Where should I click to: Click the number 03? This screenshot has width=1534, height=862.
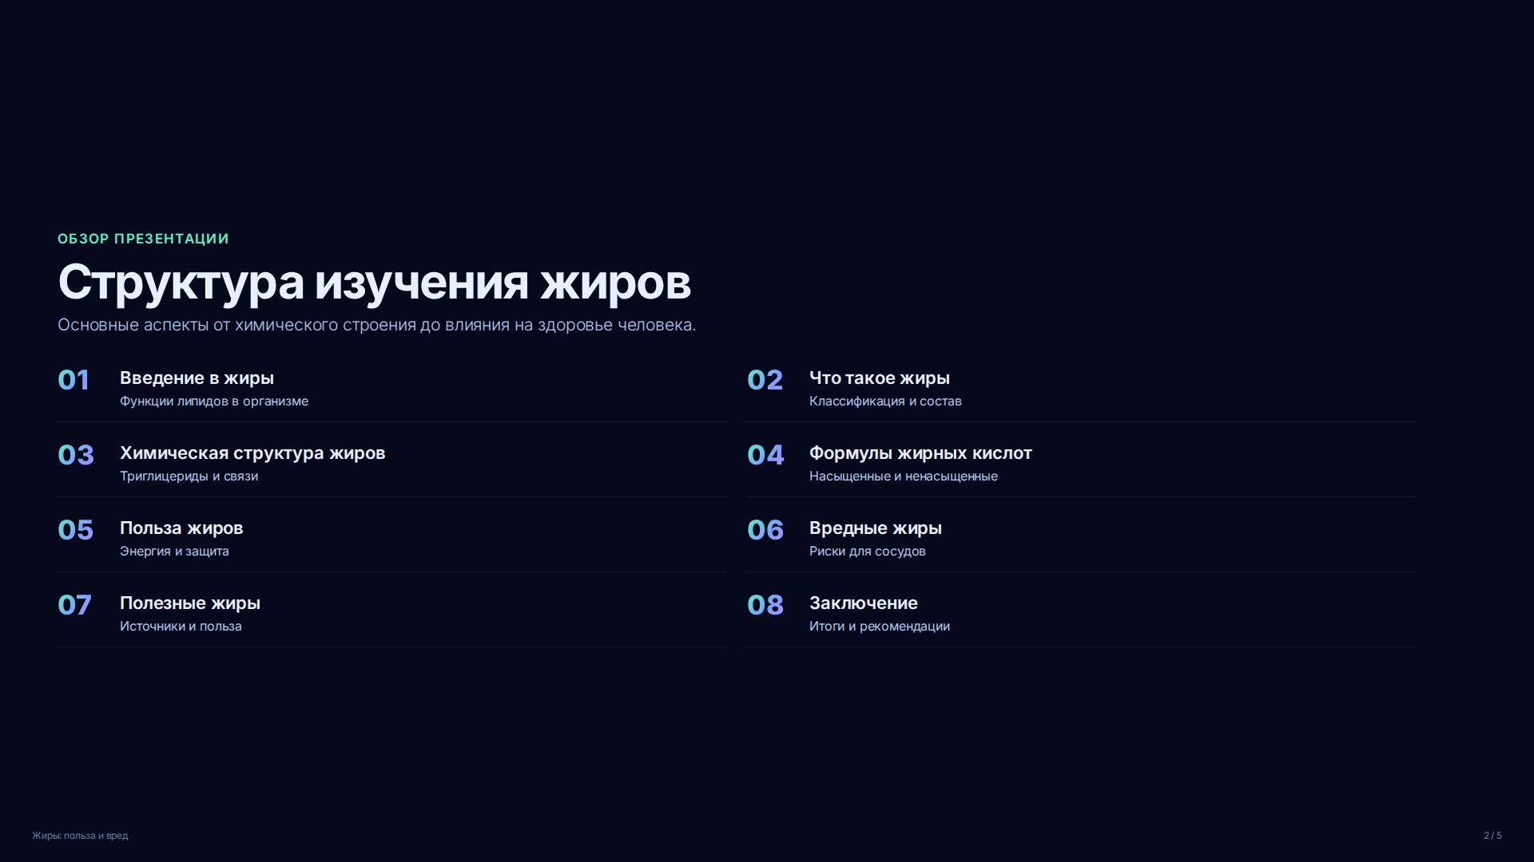point(76,455)
